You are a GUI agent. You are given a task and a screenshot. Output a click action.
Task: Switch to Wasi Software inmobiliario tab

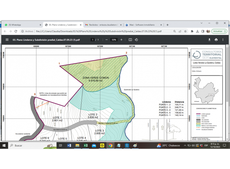pyautogui.click(x=144, y=25)
